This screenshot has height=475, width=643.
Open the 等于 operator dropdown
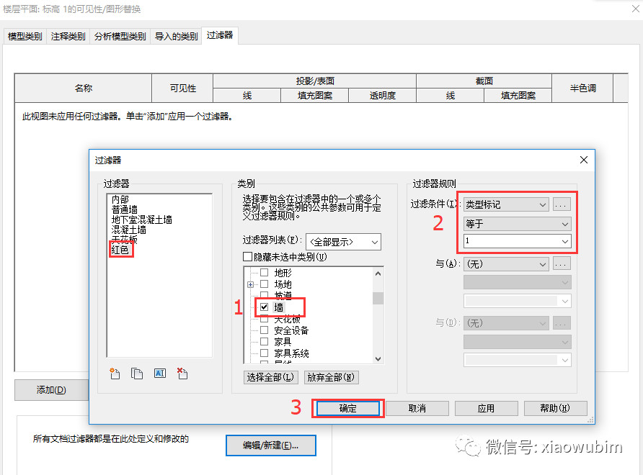518,224
